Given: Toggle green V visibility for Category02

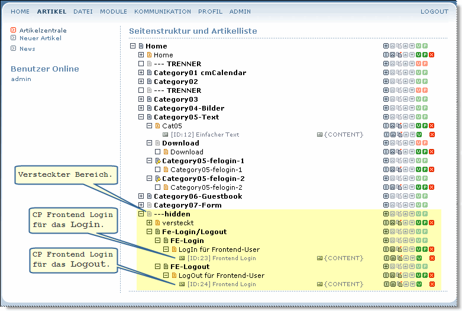Looking at the screenshot, I should coord(419,82).
